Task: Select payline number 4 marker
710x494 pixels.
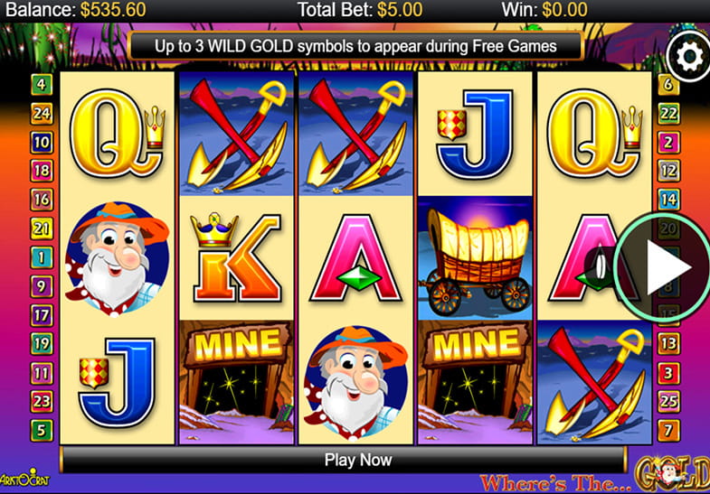Action: [x=42, y=84]
